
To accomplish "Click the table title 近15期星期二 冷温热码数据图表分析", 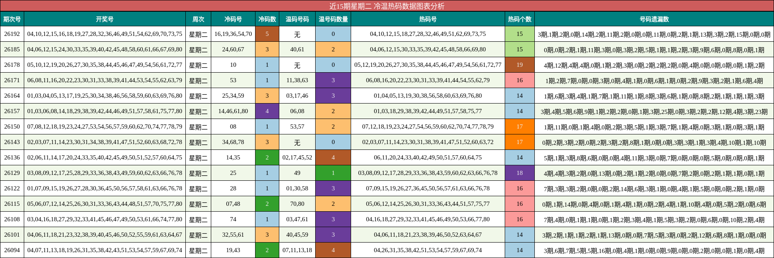I will (x=387, y=6).
